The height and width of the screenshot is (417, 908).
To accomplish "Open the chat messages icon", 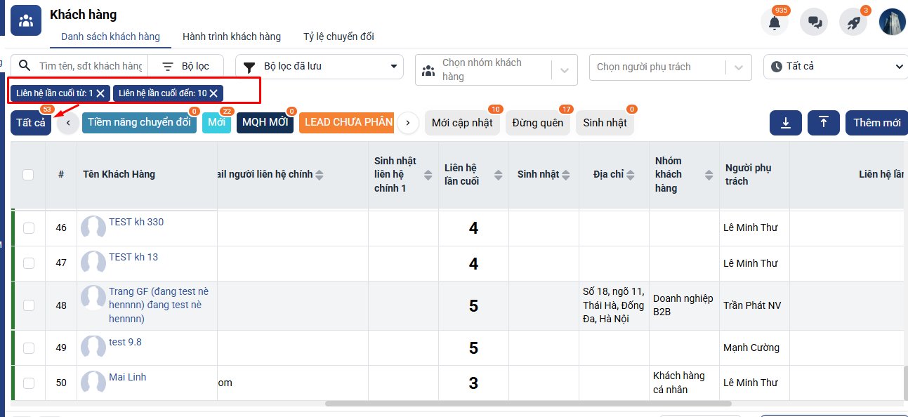I will [815, 22].
